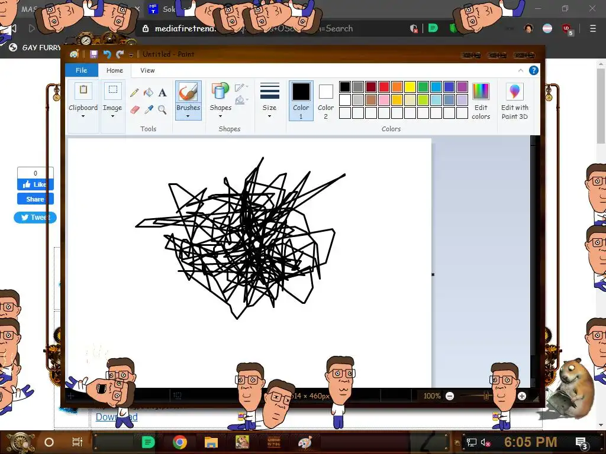The height and width of the screenshot is (454, 606).
Task: Click the Brushes tool icon
Action: click(188, 93)
